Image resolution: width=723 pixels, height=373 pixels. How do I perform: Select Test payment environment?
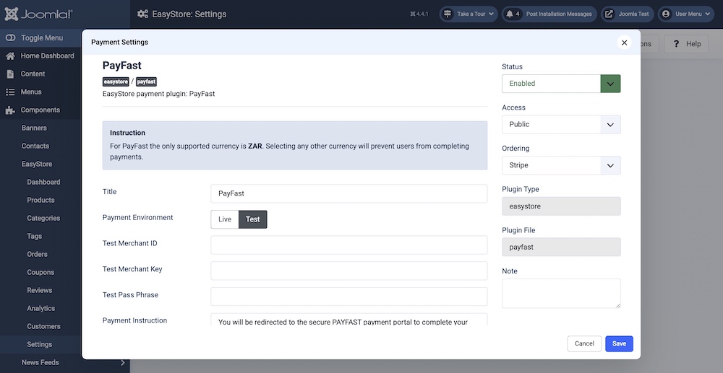point(252,219)
